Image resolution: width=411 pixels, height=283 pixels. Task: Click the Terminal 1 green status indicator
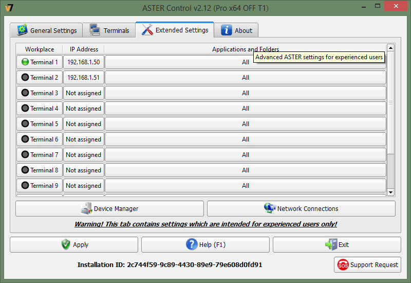(25, 62)
